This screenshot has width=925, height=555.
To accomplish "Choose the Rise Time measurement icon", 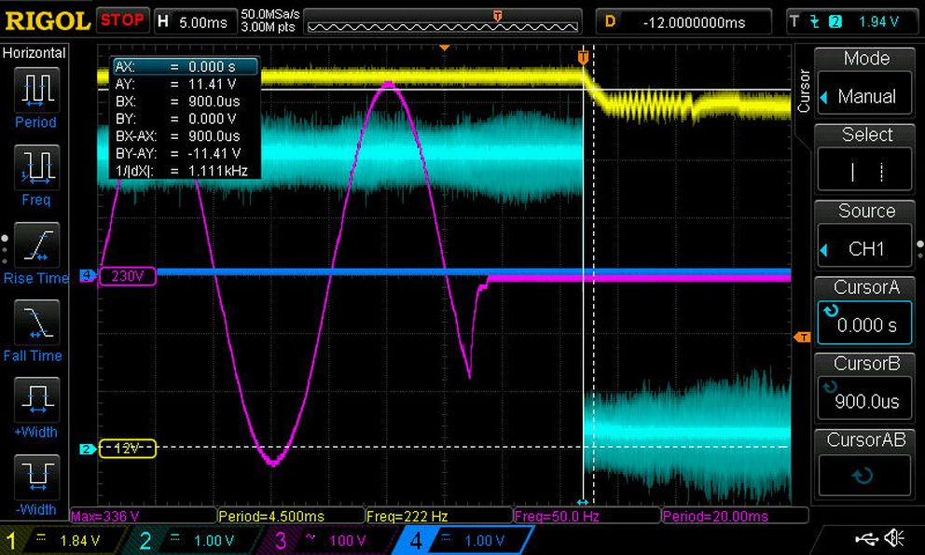I will [36, 245].
